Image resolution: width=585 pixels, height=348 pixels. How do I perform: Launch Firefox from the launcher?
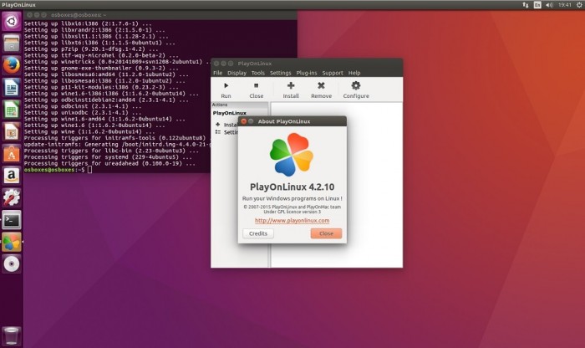tap(12, 65)
